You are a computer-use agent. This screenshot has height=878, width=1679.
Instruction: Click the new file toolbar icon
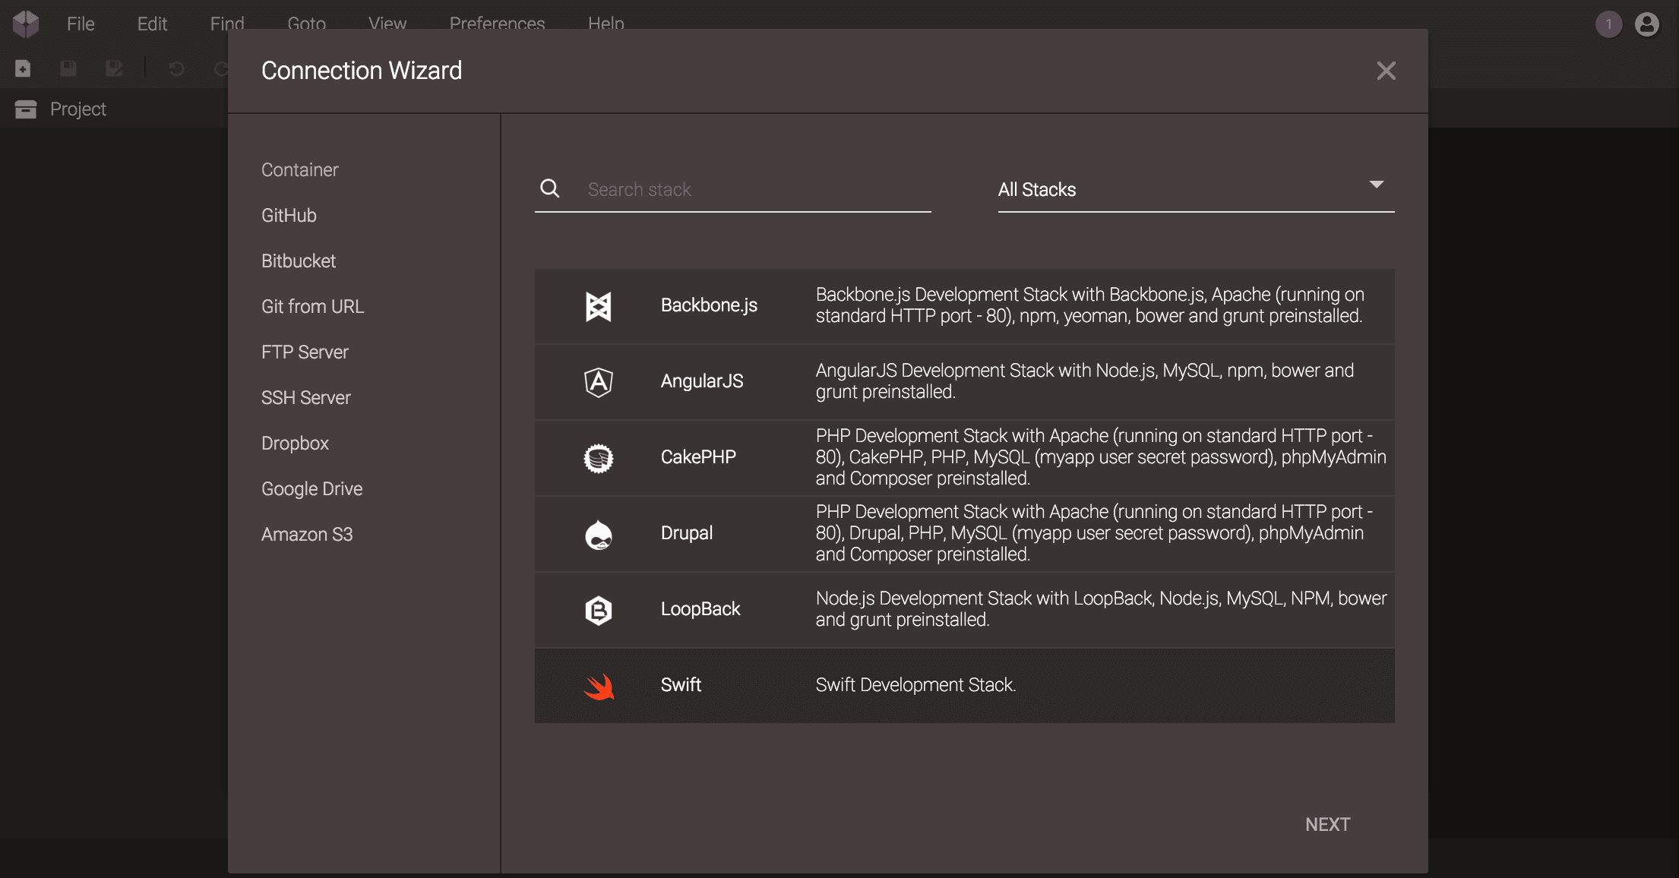[23, 69]
